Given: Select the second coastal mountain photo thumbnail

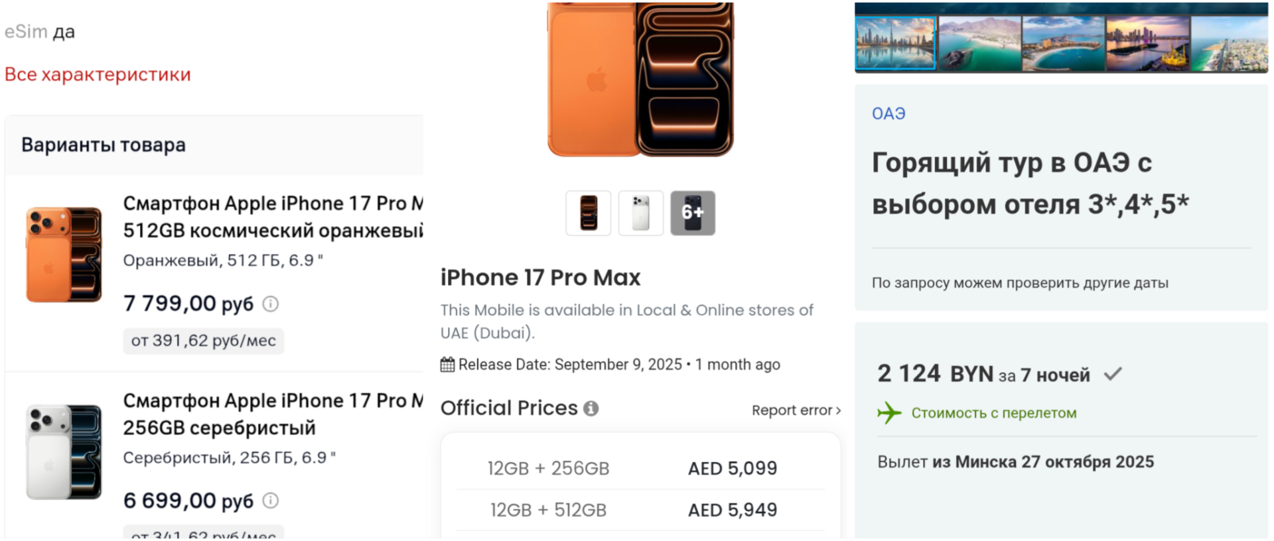Looking at the screenshot, I should pos(979,44).
